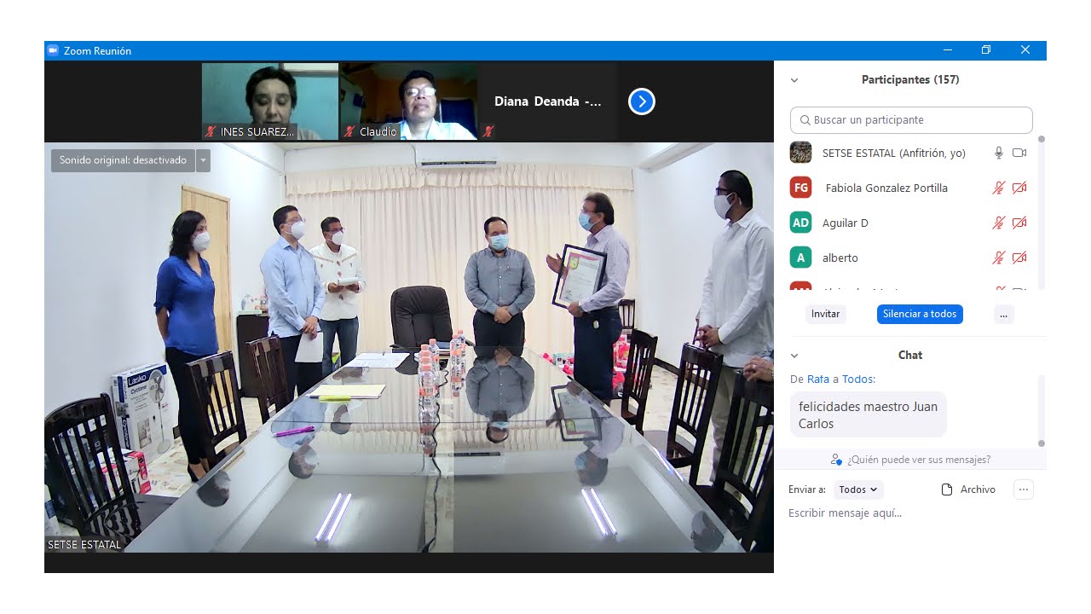1091x614 pixels.
Task: Select Aguilar D participant name
Action: pyautogui.click(x=846, y=223)
